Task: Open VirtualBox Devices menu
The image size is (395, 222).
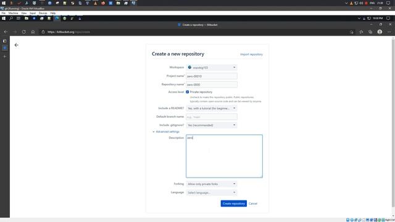Action: coord(43,13)
